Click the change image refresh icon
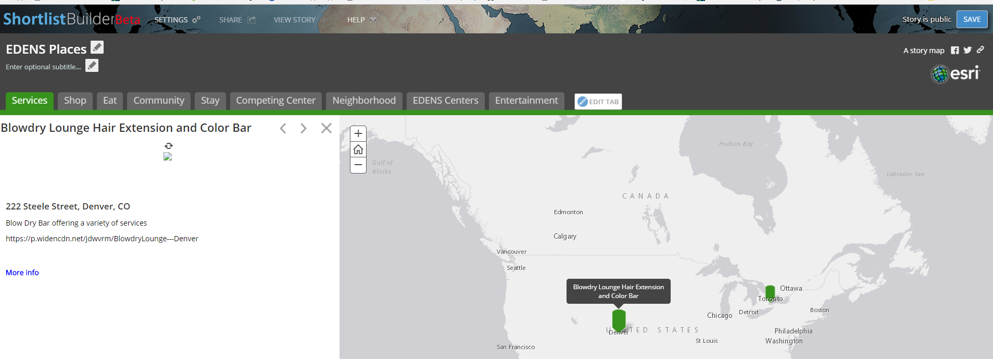 [x=168, y=146]
